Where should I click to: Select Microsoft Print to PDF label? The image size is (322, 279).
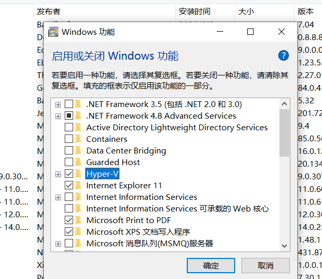tap(128, 220)
